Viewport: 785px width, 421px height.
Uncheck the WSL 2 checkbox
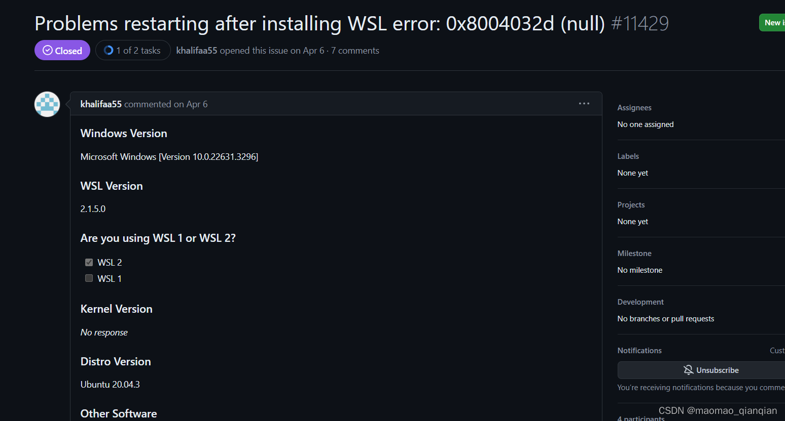coord(89,262)
